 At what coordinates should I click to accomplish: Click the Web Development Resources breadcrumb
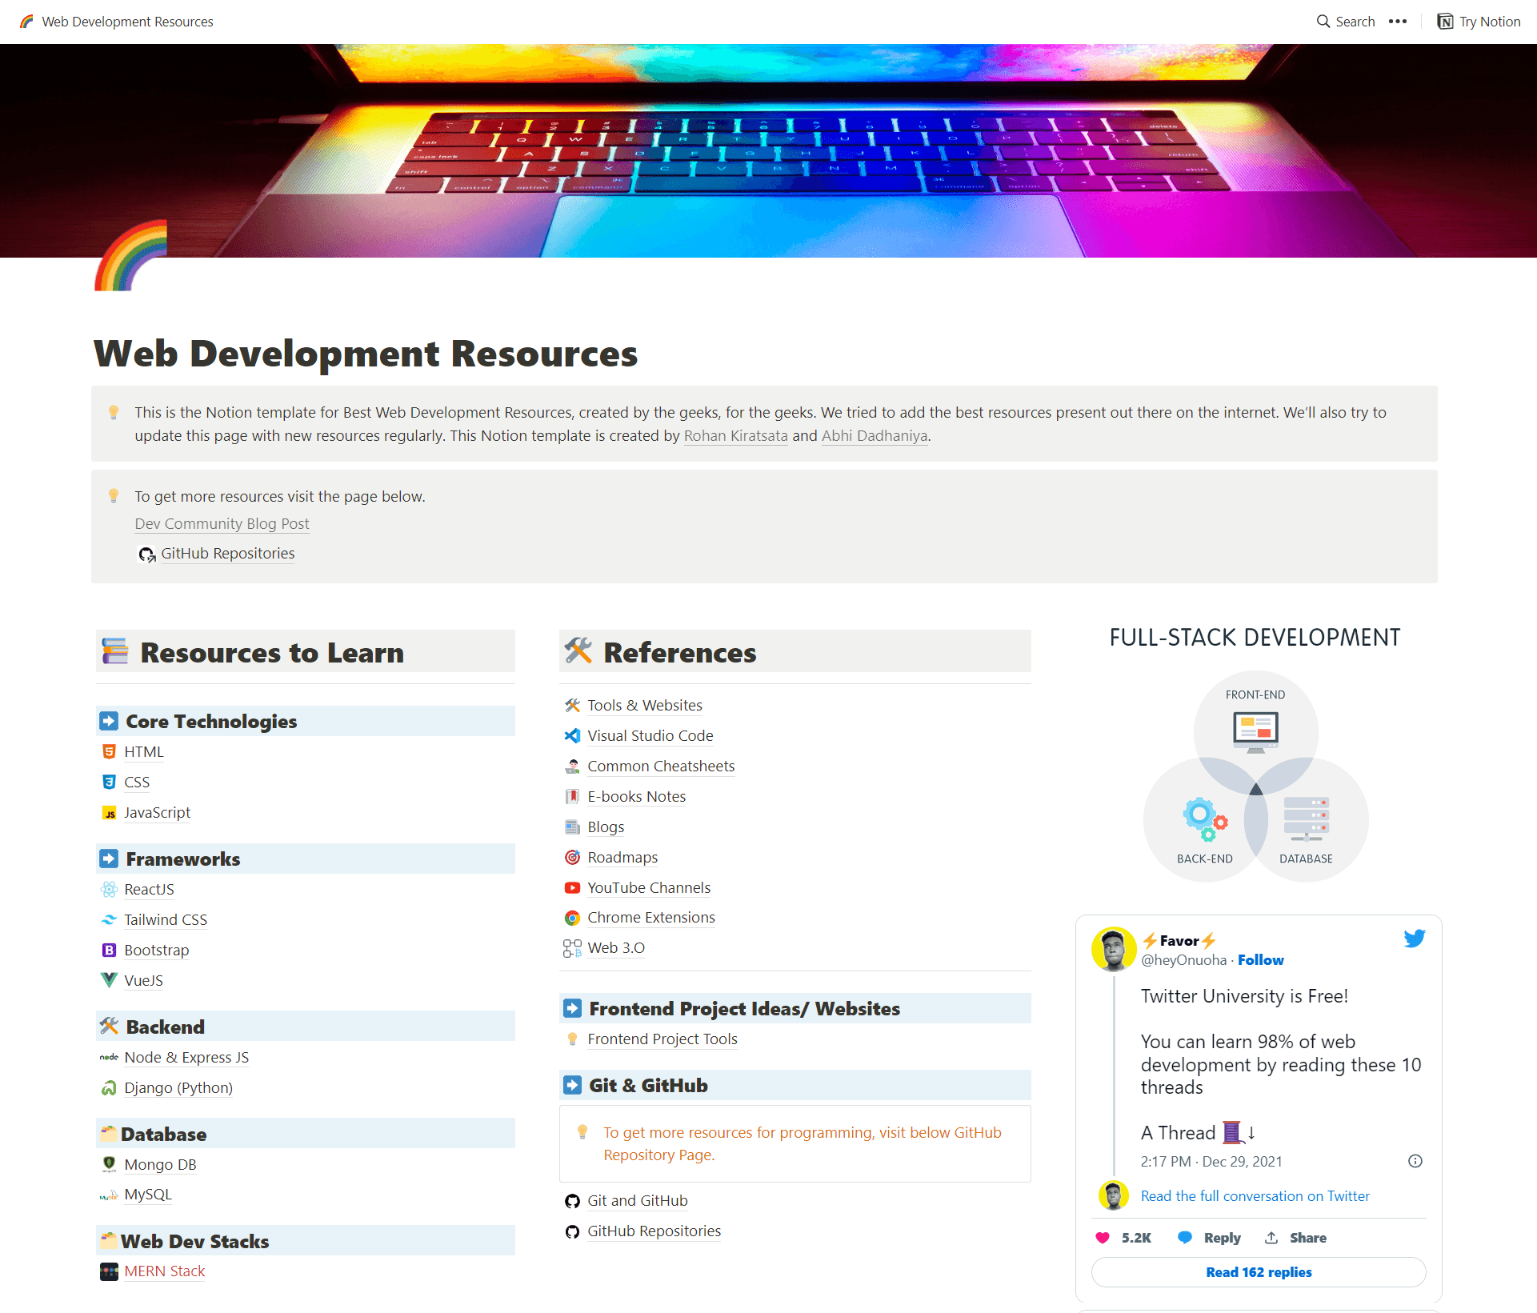pos(127,22)
